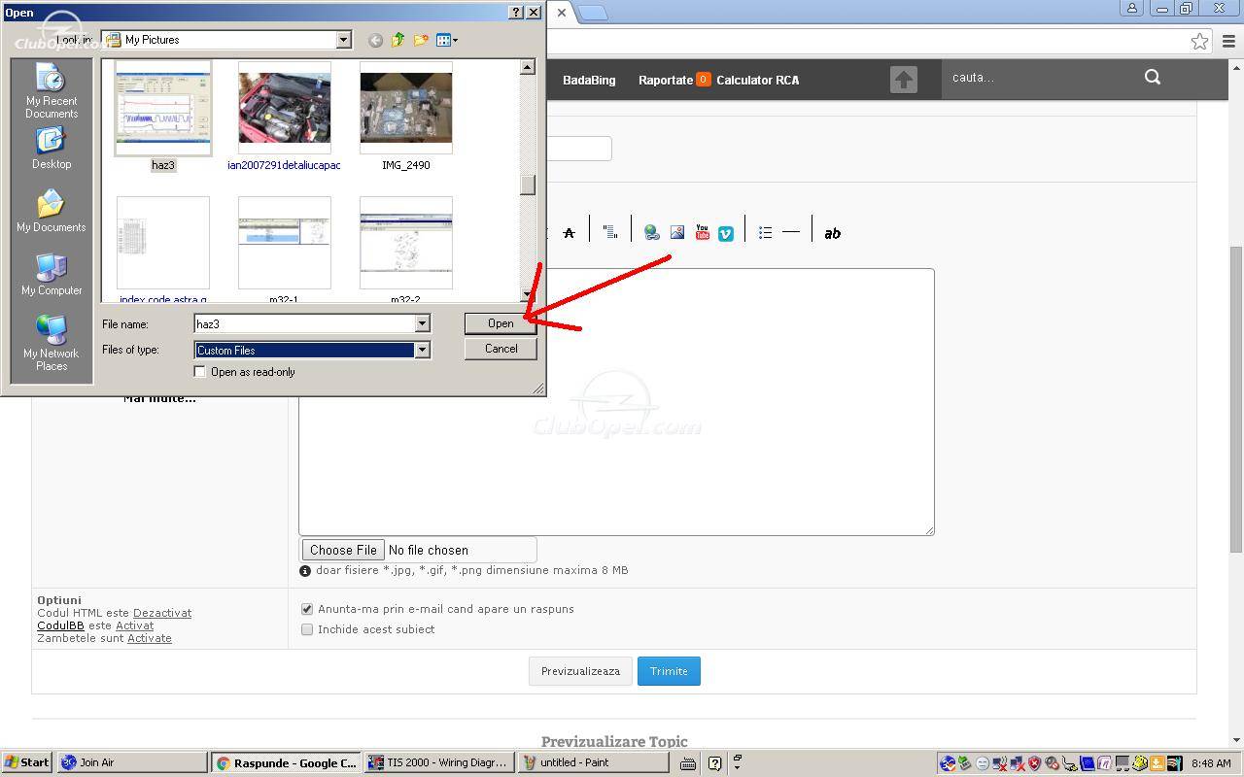Click the strikethrough text formatting icon
Image resolution: width=1244 pixels, height=777 pixels.
point(569,233)
